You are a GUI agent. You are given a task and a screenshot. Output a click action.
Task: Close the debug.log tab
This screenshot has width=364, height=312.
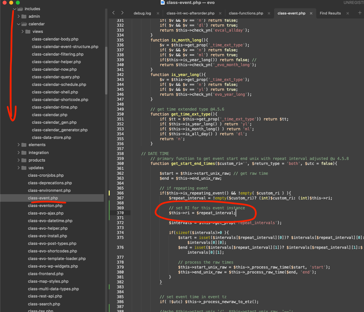point(158,13)
